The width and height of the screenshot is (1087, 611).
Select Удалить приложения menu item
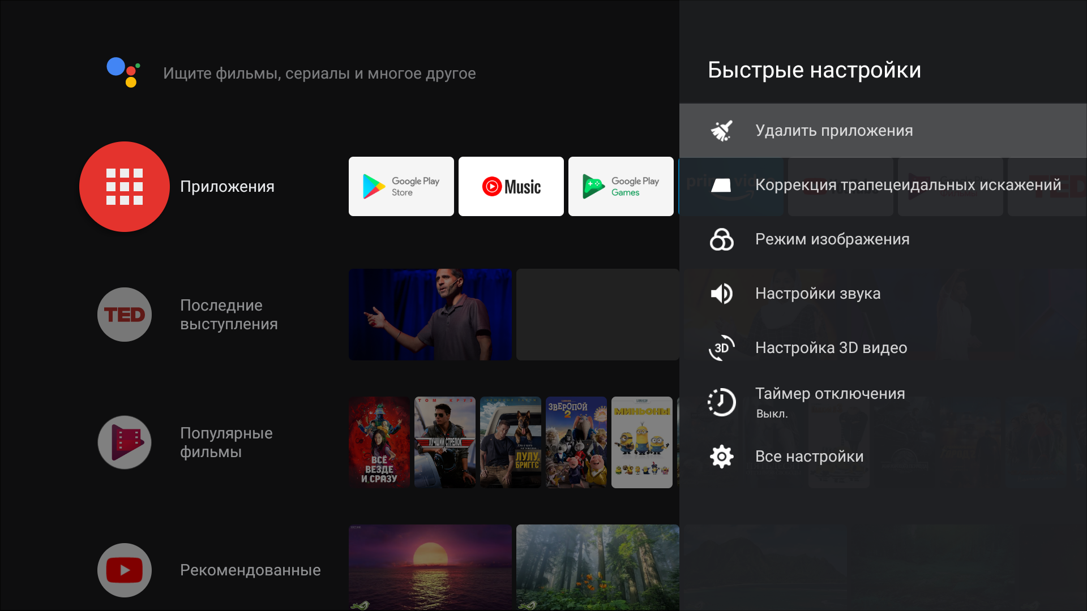[x=833, y=131]
